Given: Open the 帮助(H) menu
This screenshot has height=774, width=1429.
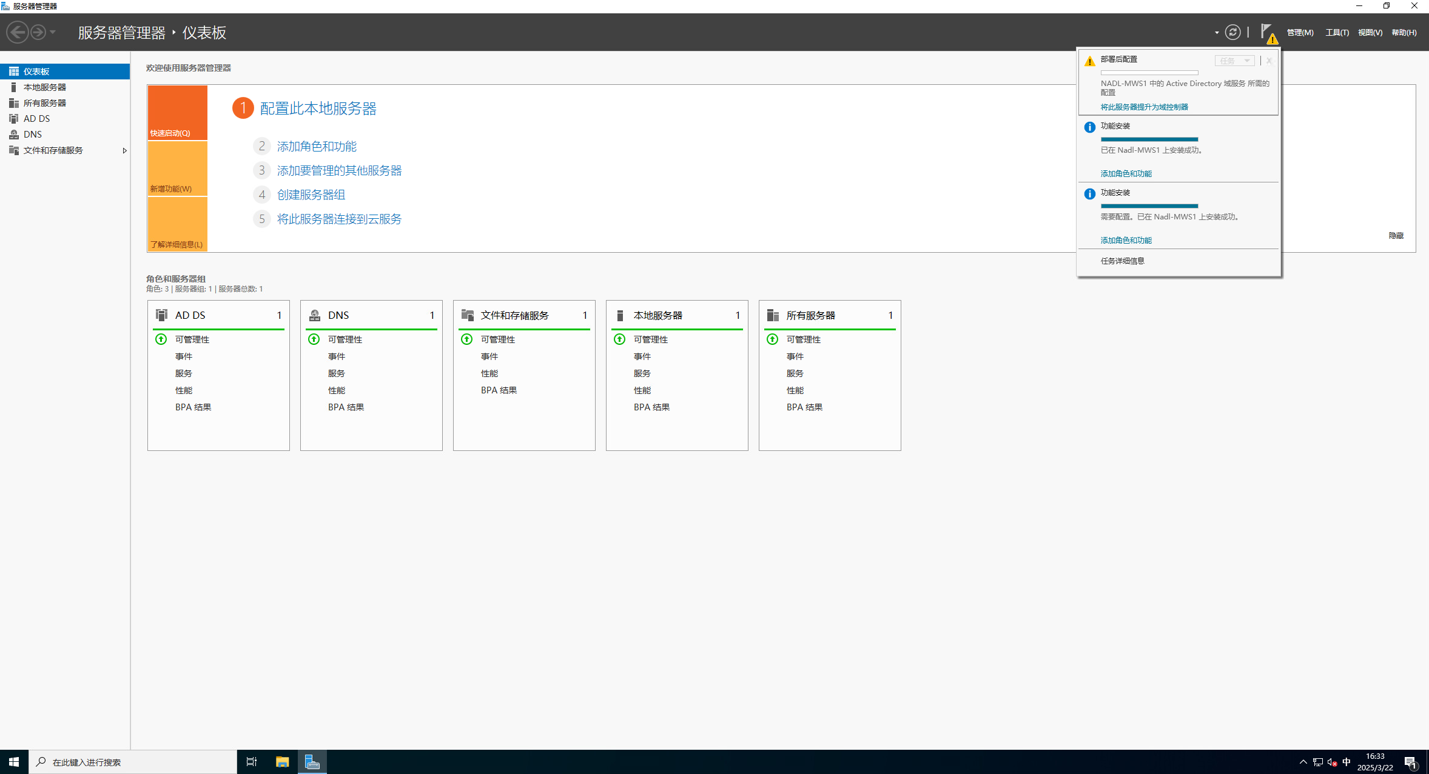Looking at the screenshot, I should [x=1404, y=33].
